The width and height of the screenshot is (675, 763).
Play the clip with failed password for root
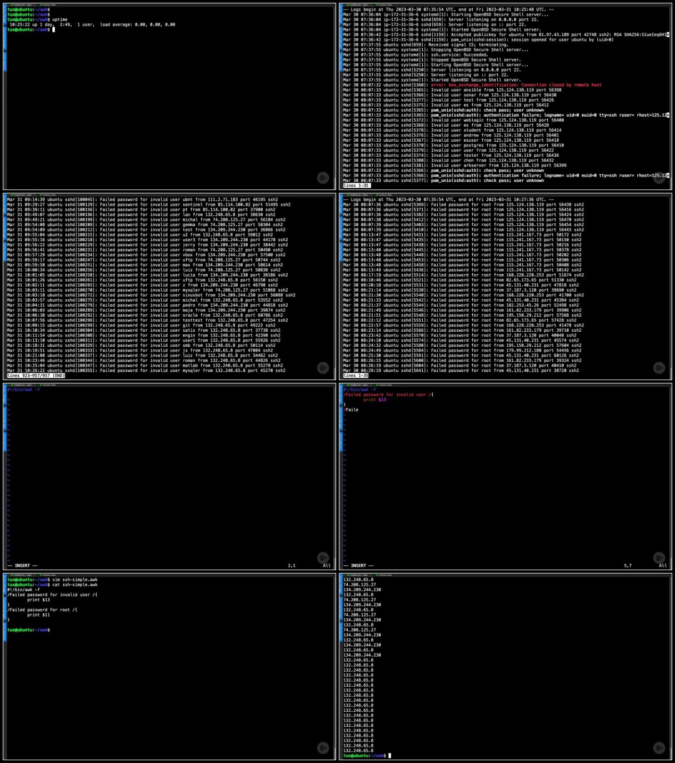pos(659,368)
